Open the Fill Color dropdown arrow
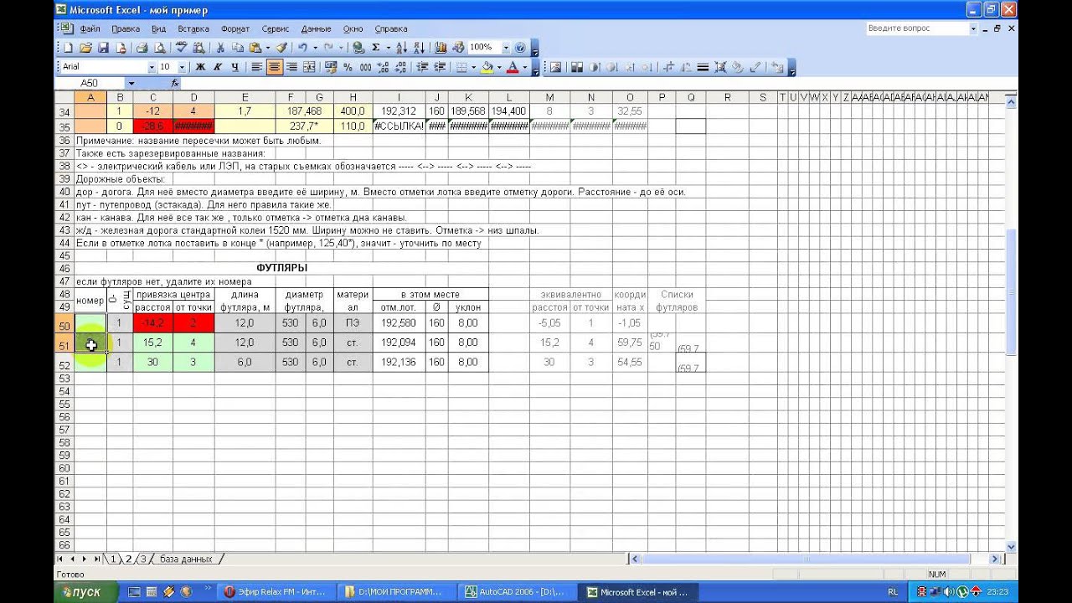 [499, 67]
